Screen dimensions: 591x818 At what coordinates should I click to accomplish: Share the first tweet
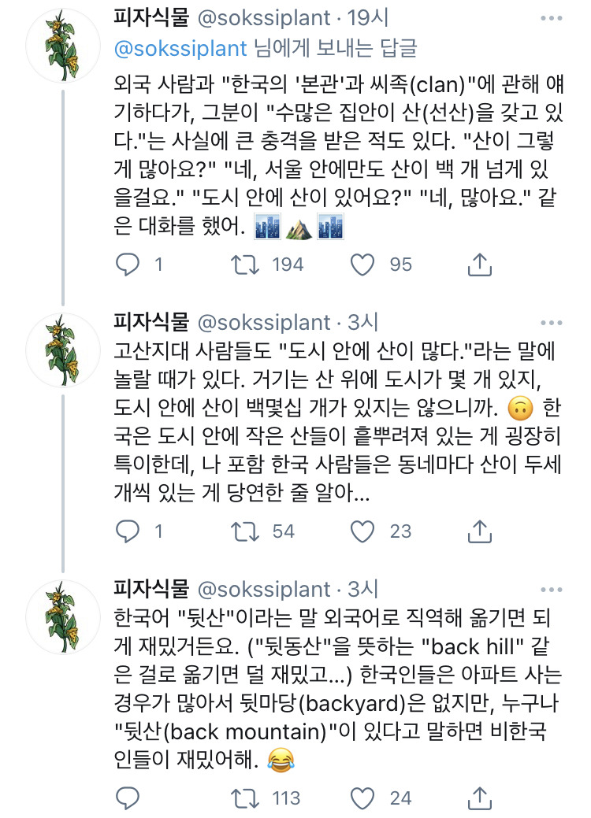[479, 265]
